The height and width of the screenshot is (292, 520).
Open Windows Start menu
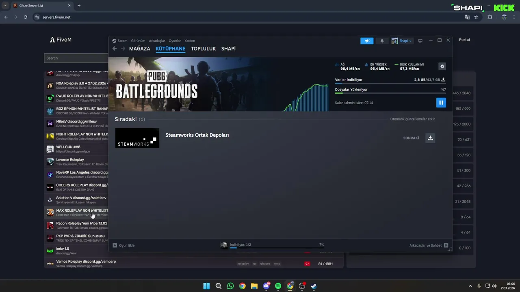click(x=206, y=286)
